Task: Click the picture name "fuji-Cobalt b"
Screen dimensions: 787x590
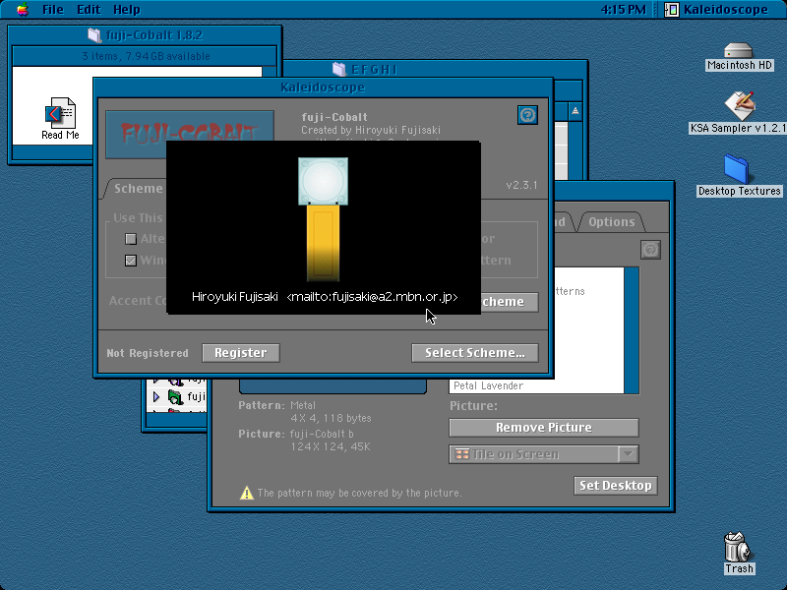Action: (322, 434)
